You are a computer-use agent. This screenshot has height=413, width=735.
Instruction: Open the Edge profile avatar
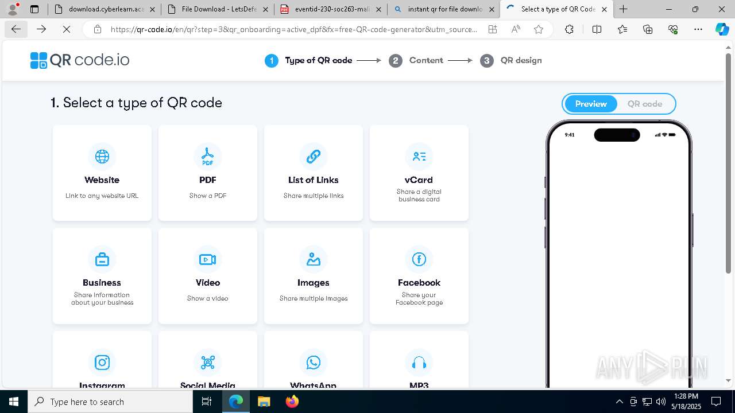pos(12,9)
